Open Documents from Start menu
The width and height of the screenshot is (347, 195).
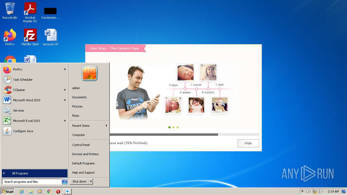89,97
